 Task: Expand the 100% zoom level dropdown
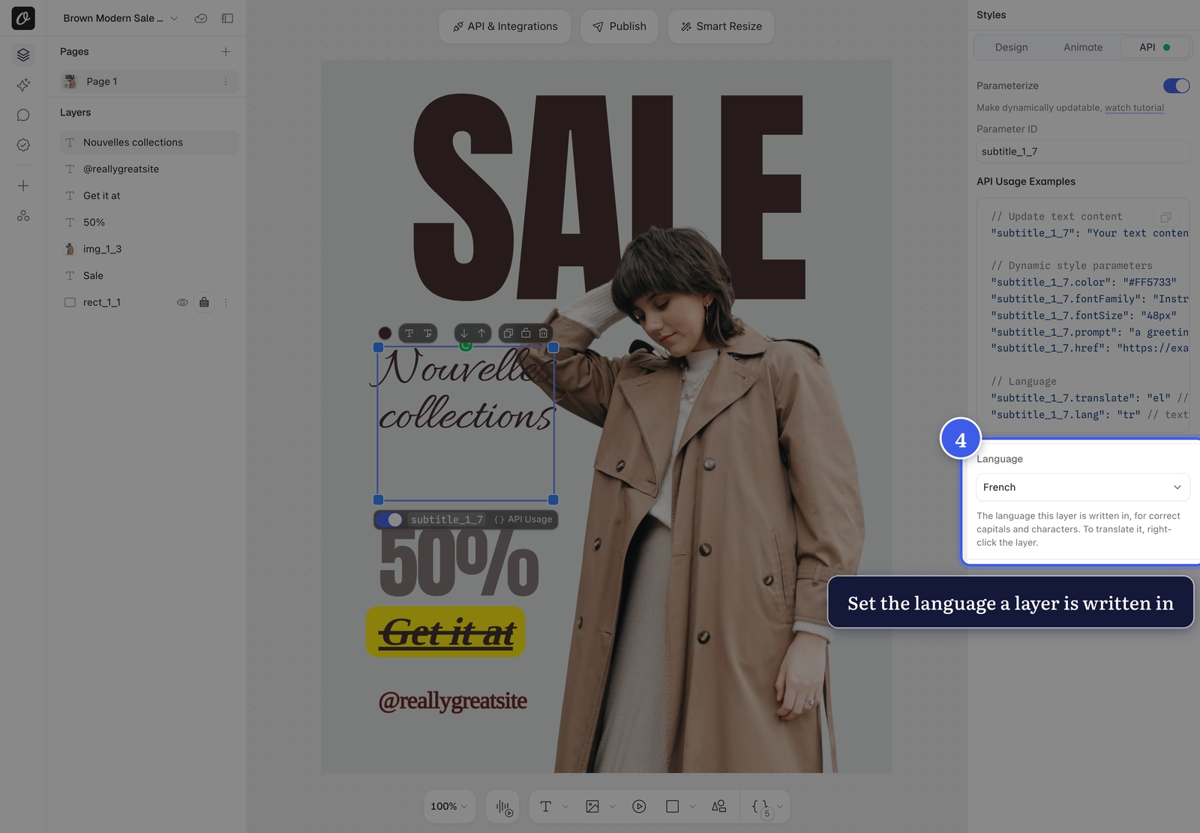click(x=448, y=807)
